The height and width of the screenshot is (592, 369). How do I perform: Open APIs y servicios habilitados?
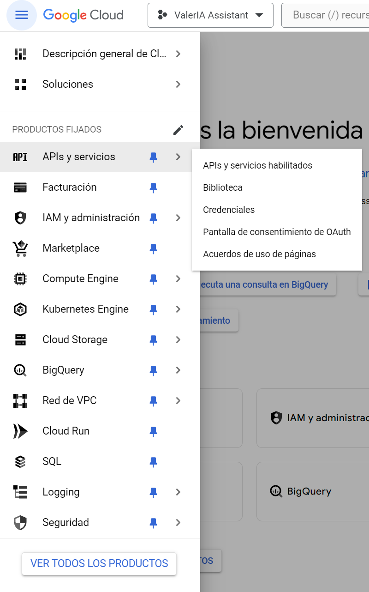277,165
